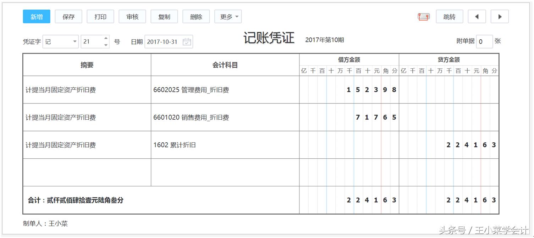Image resolution: width=534 pixels, height=238 pixels.
Task: Open the 更多 dropdown menu
Action: [x=228, y=17]
